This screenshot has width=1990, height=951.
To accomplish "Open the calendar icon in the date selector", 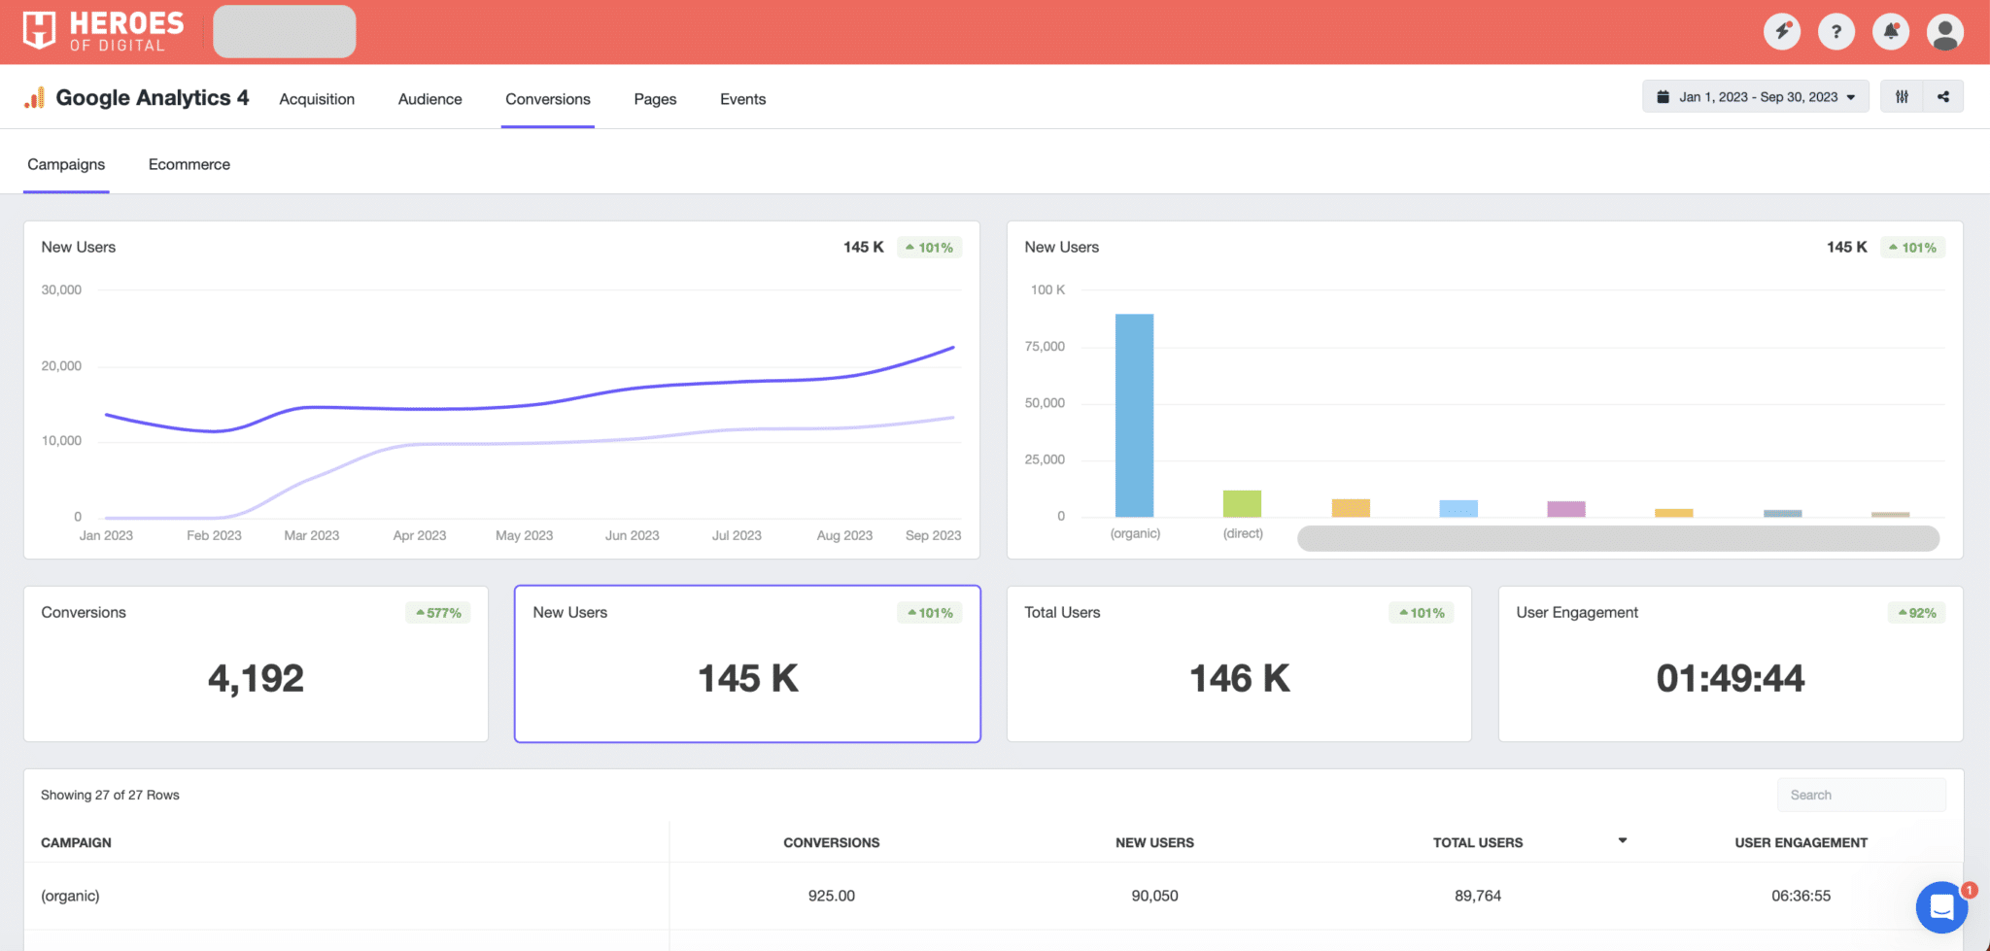I will 1664,96.
